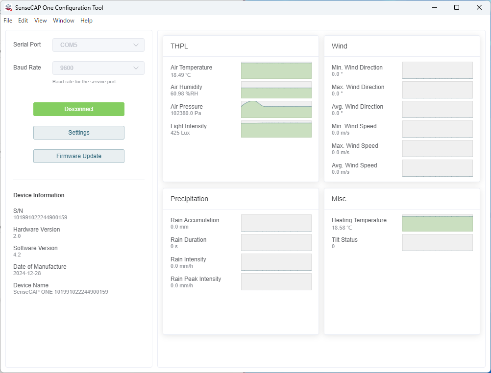The image size is (491, 373).
Task: Click the SenseCAP app icon in title bar
Action: tap(8, 7)
